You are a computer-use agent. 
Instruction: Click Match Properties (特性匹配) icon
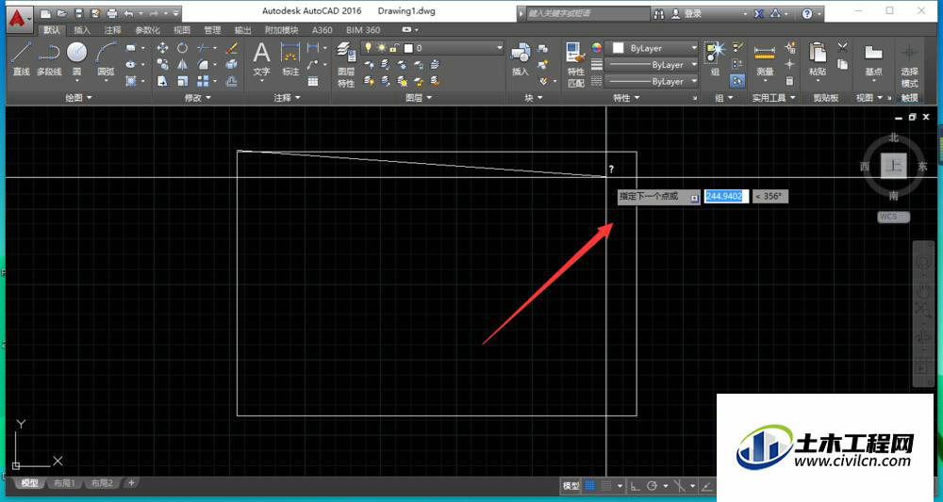tap(575, 65)
